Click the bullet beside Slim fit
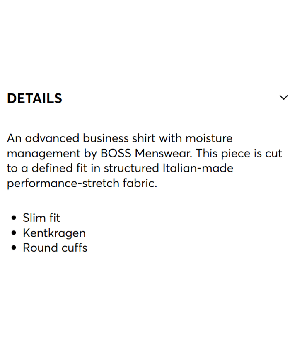The image size is (290, 353). tap(15, 218)
